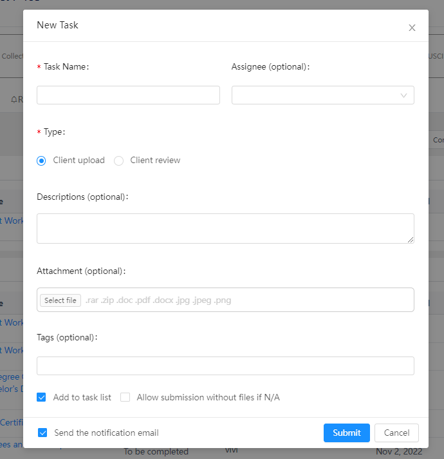Screen dimensions: 444x459
Task: Click the New Task dialog title
Action: 58,25
